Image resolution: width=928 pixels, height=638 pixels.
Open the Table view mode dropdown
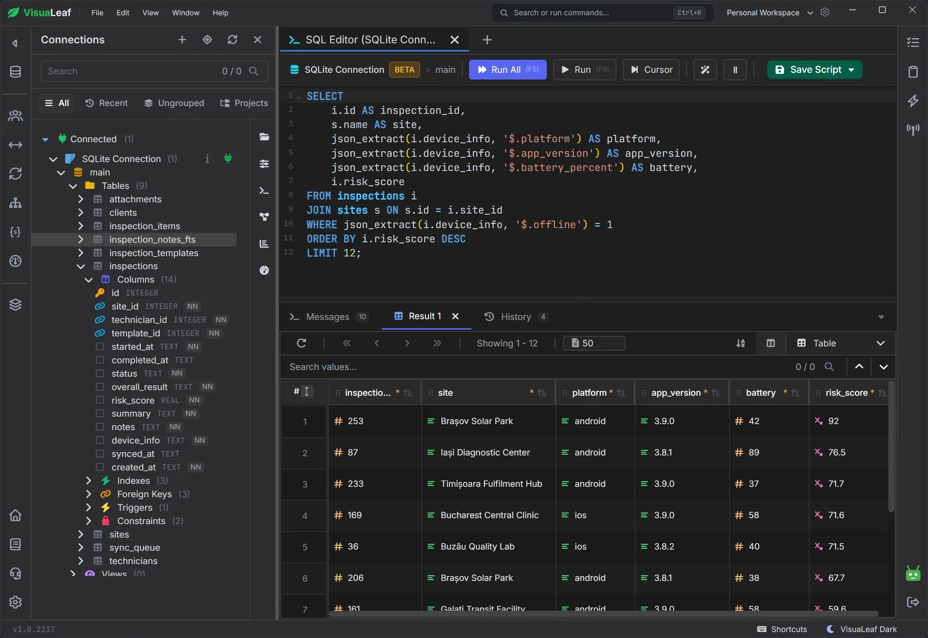coord(841,343)
